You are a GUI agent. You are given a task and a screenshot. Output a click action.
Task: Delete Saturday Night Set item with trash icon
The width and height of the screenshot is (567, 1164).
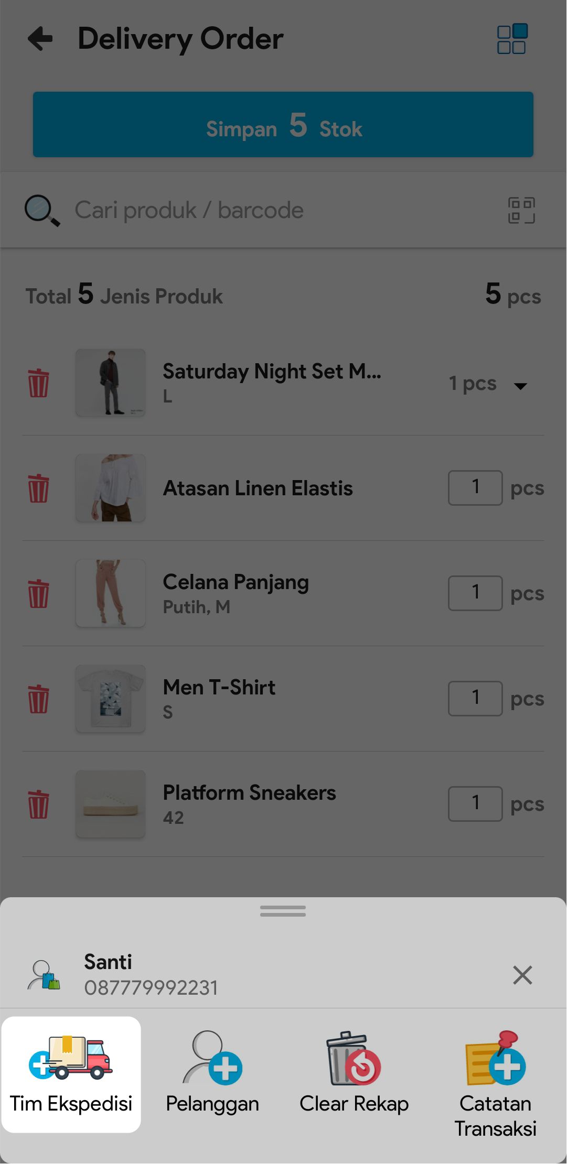pyautogui.click(x=38, y=383)
